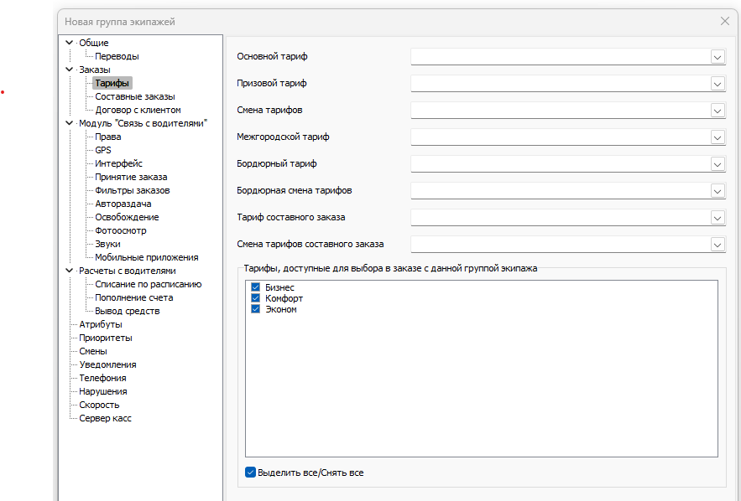Open the Межгородской тариф dropdown
Viewport: 741px width, 501px height.
pos(718,137)
